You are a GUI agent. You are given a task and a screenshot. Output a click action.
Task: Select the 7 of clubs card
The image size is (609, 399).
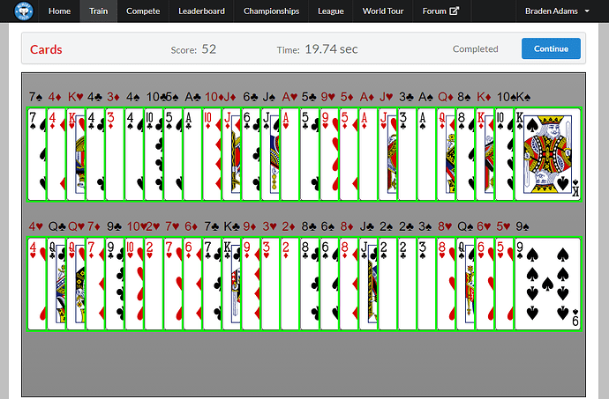point(212,284)
